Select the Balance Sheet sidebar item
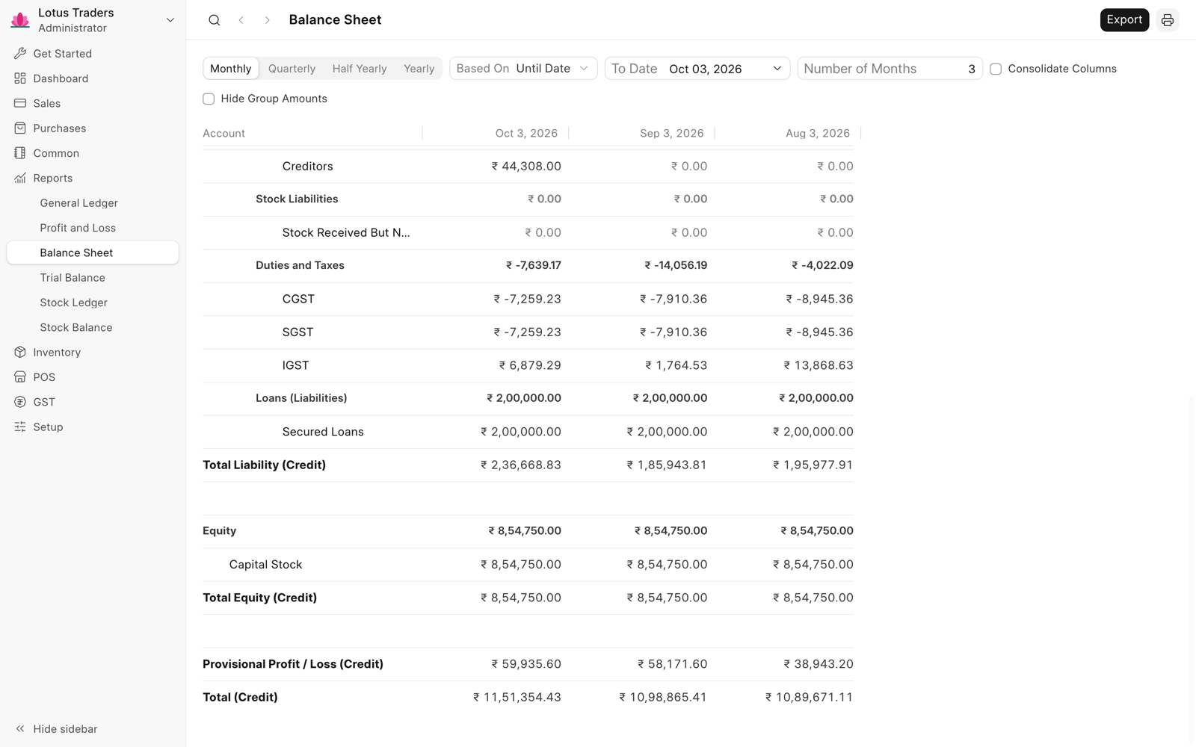The width and height of the screenshot is (1196, 747). [93, 252]
